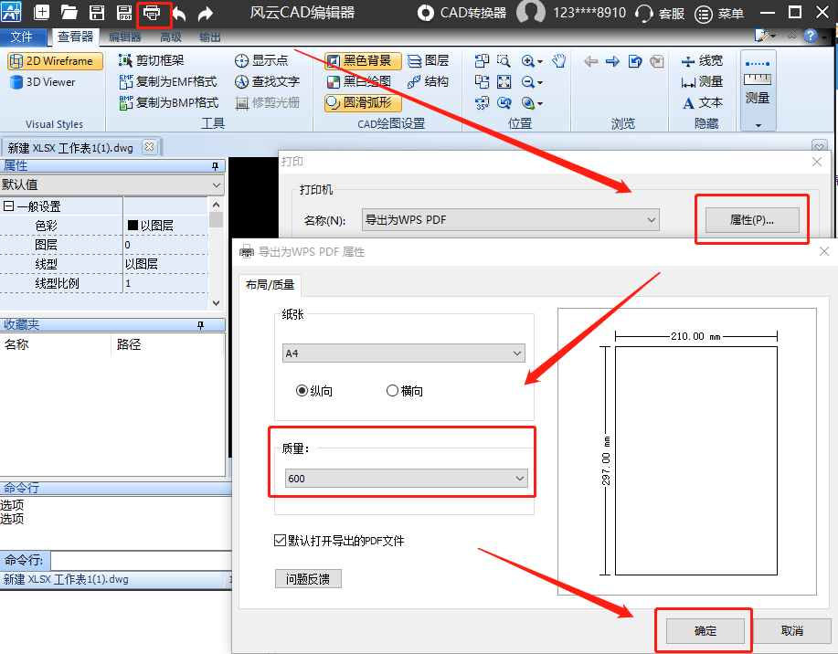Open the zoom out dropdown arrow
Screen dimensions: 838x654
[540, 82]
